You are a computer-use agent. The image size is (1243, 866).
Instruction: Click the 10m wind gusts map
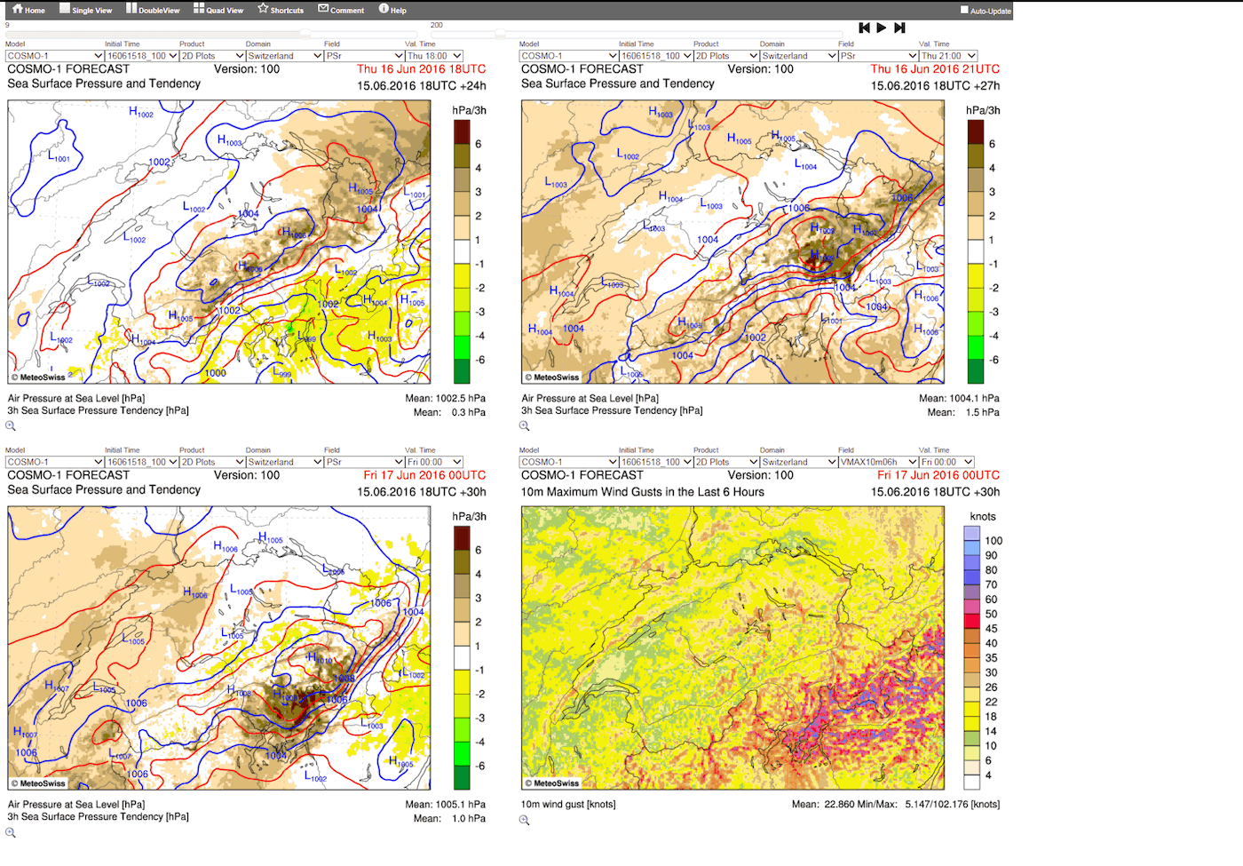(732, 648)
